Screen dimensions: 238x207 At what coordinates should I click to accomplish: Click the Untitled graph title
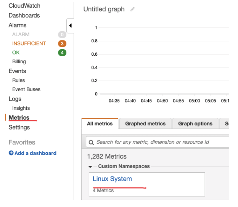(x=104, y=9)
